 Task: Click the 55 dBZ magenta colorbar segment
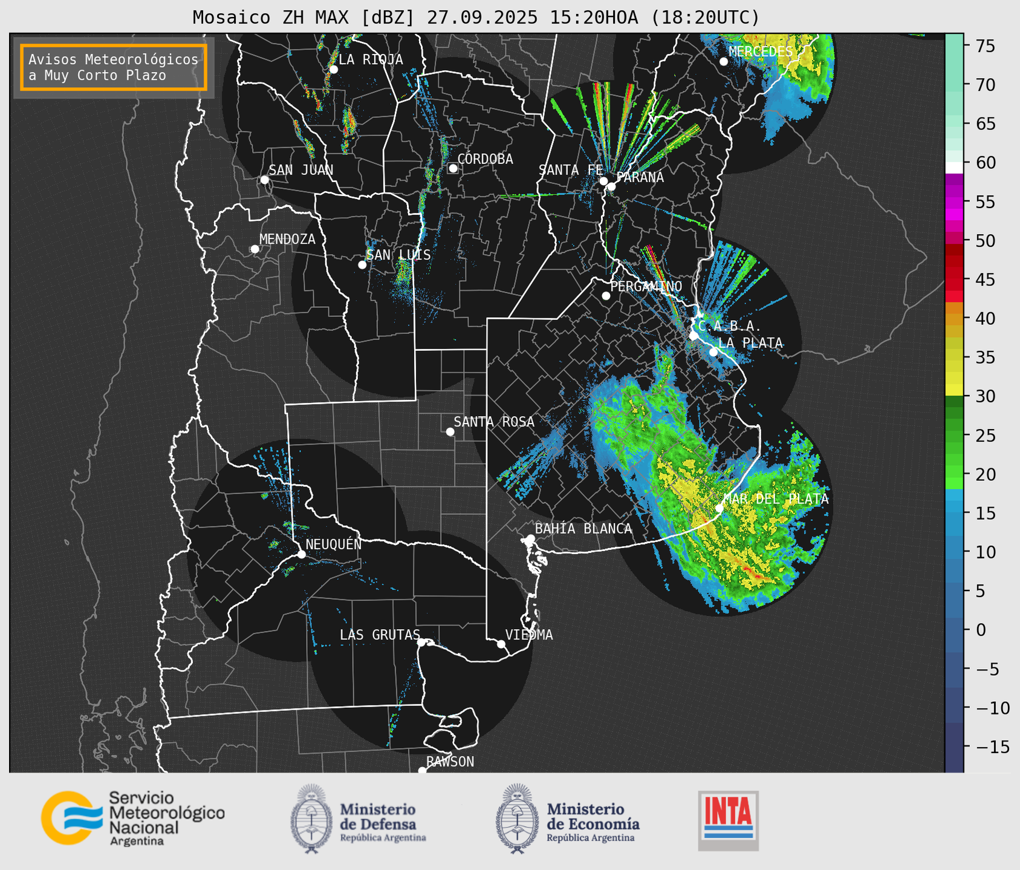click(953, 201)
